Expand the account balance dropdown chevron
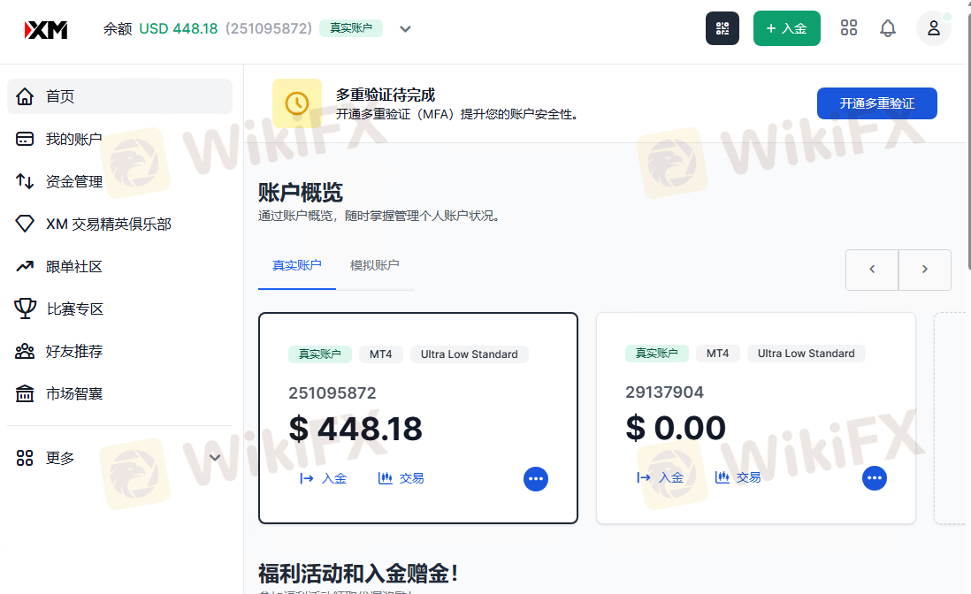Image resolution: width=971 pixels, height=594 pixels. click(x=405, y=29)
